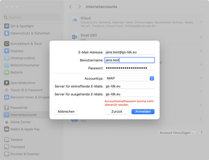
Task: Click the E-Mail-Adresse input field
Action: click(129, 52)
